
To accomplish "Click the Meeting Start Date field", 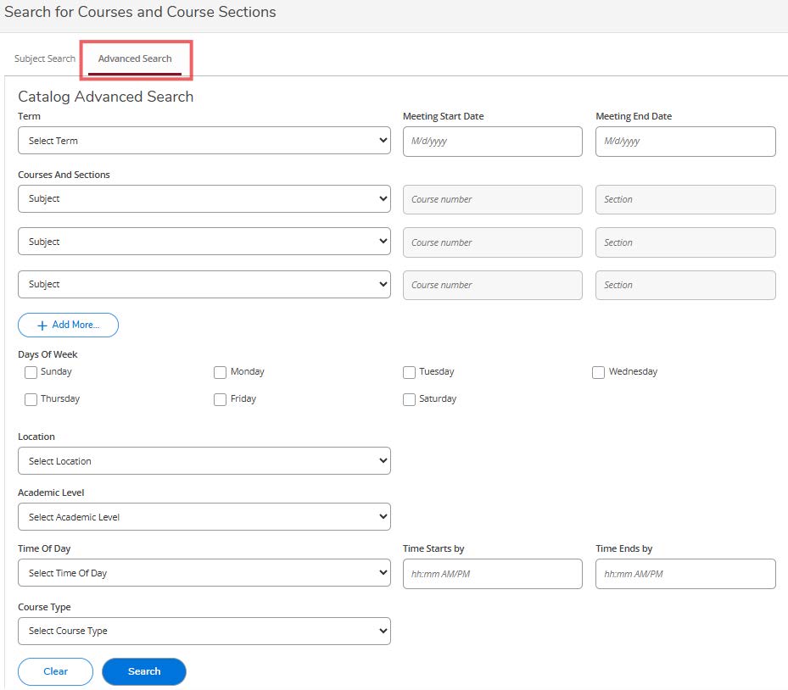I will [x=493, y=141].
